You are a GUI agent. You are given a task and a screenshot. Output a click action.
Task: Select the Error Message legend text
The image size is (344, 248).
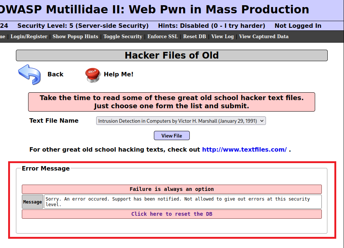point(45,168)
